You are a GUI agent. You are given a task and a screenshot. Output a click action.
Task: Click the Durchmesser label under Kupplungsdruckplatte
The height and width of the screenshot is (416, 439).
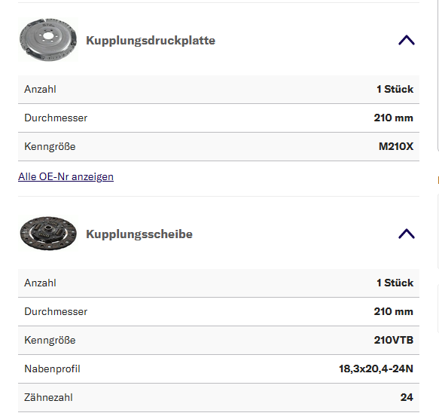(x=56, y=118)
